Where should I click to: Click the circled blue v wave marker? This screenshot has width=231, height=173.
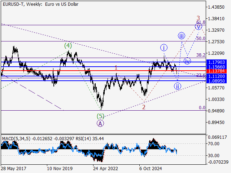(199, 27)
